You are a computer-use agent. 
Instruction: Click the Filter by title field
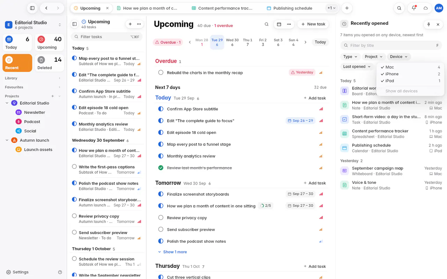click(x=391, y=45)
